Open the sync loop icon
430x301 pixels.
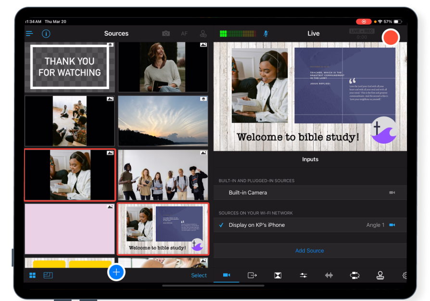355,275
